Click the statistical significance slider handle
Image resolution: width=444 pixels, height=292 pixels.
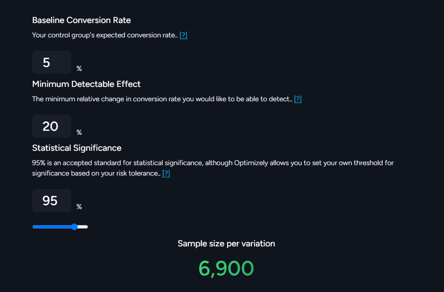(74, 227)
